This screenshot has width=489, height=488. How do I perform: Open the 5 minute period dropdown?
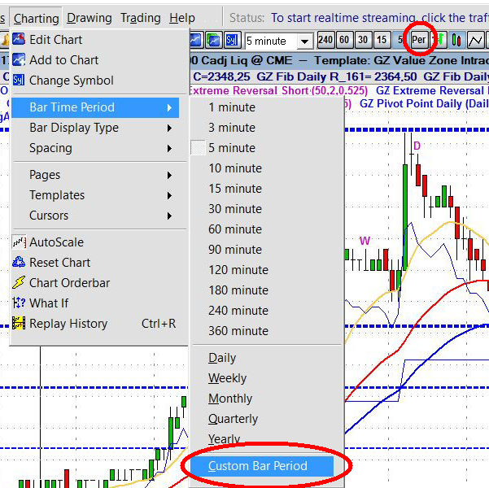[x=305, y=41]
